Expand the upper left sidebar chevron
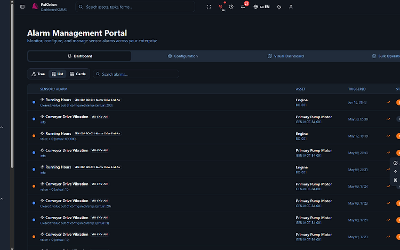This screenshot has width=400, height=250. pos(2,127)
